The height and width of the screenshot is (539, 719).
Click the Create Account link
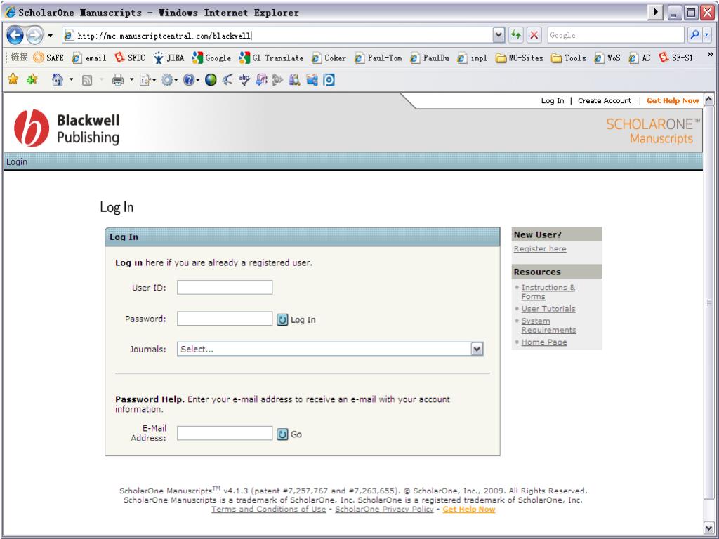[605, 101]
